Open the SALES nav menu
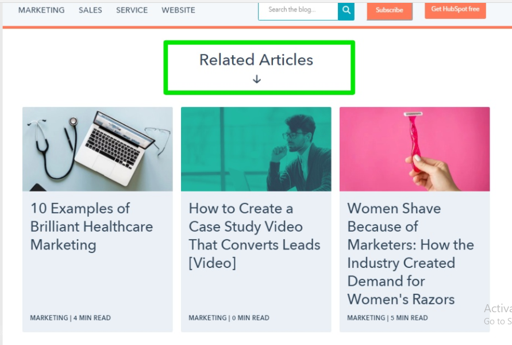 pyautogui.click(x=90, y=10)
